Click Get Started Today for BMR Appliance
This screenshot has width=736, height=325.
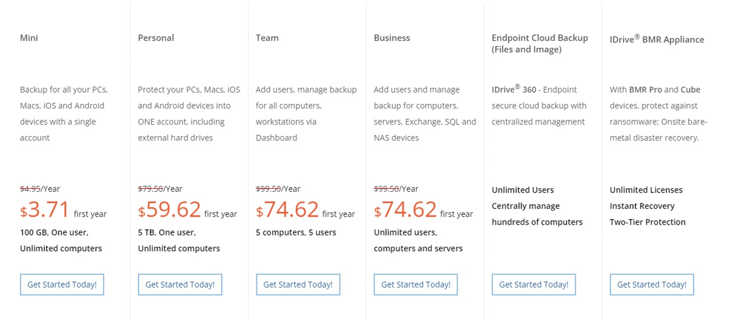pos(651,284)
